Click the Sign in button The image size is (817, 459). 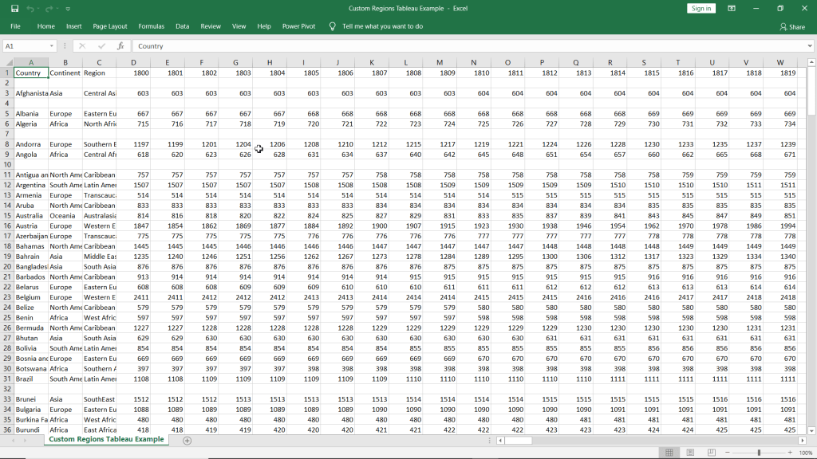tap(701, 9)
